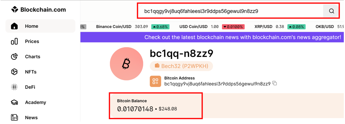Click the NFTs sidebar icon
345x124 pixels.
tap(14, 72)
